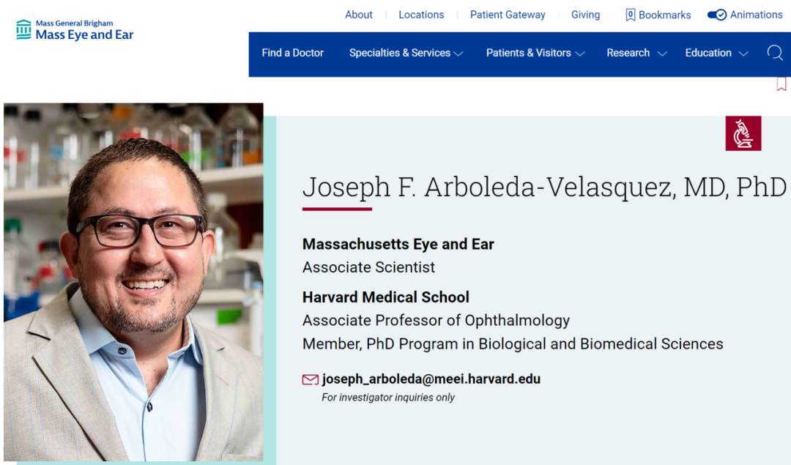Open the Patient Gateway link

[x=508, y=15]
